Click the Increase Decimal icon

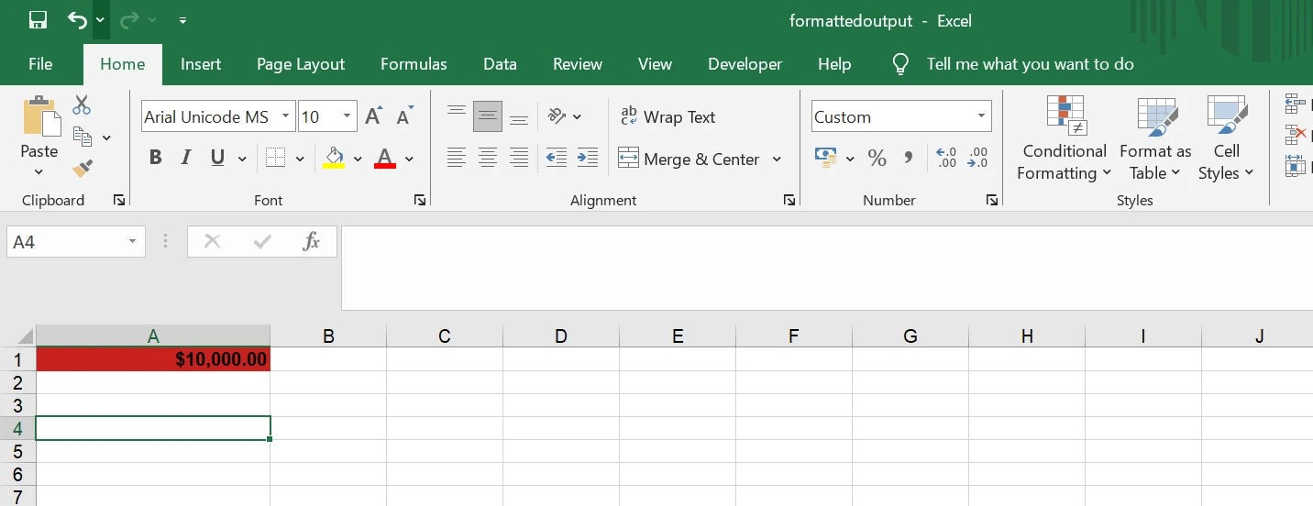click(x=946, y=159)
